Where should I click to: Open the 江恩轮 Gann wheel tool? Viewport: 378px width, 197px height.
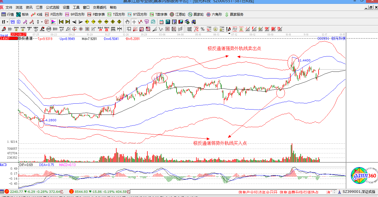[178, 14]
